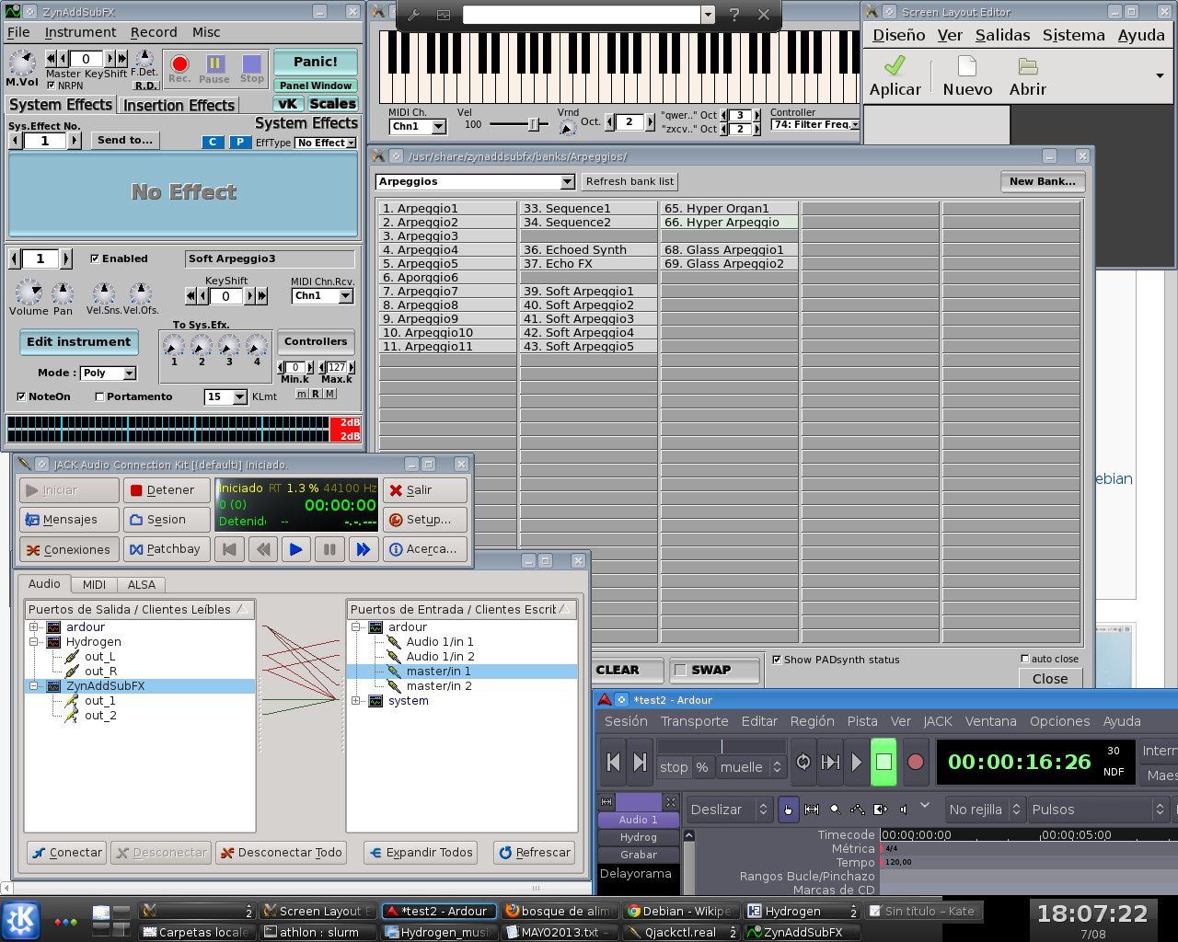Open the MIDI Chn.Rcv dropdown

tap(322, 296)
